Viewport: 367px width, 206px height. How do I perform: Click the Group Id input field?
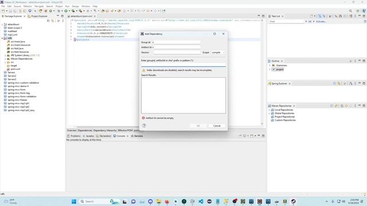177,42
